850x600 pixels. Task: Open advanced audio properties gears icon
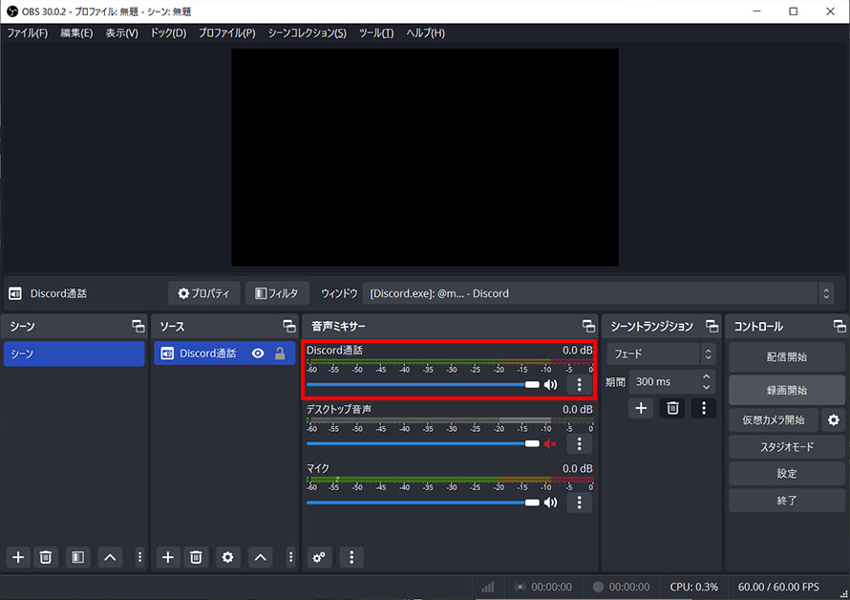coord(319,557)
